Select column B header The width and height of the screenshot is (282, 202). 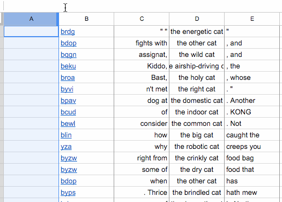tap(86, 19)
